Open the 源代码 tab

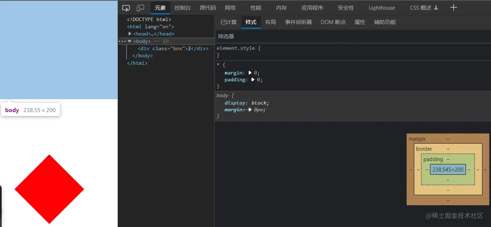click(x=208, y=8)
